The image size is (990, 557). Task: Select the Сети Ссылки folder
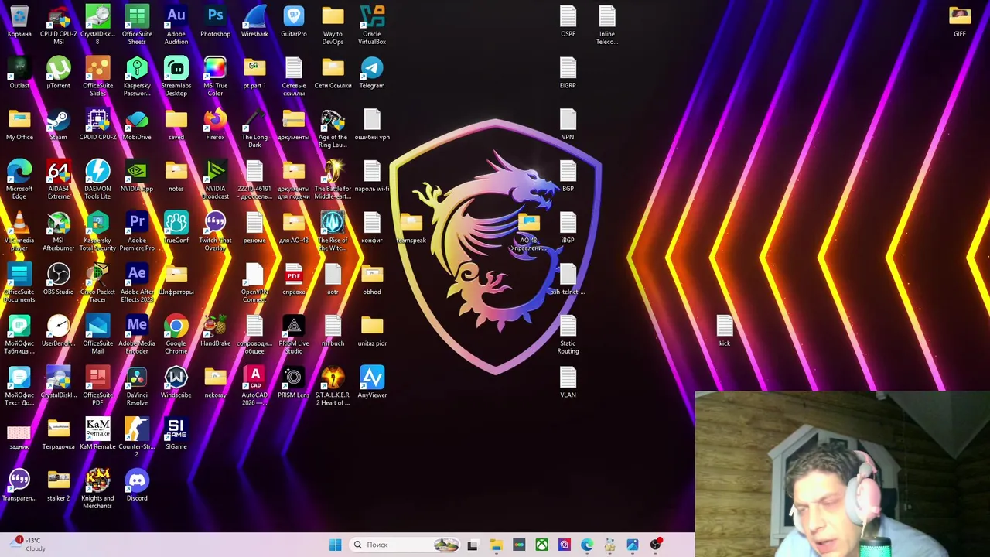[333, 73]
